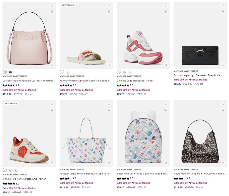229x196 pixels.
Task: Open the Carson Large Logo Debossed Snap Wallet page
Action: click(197, 75)
